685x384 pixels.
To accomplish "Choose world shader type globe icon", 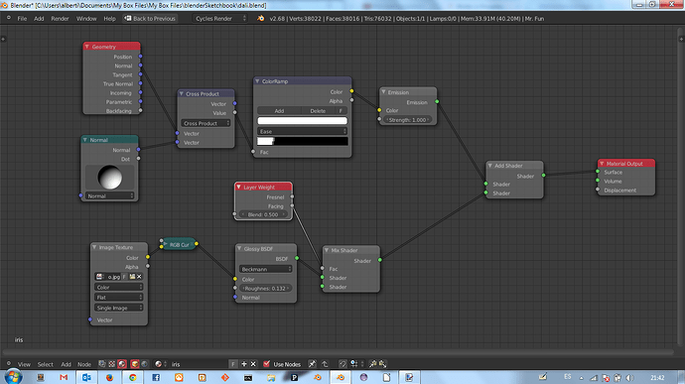I will click(145, 364).
